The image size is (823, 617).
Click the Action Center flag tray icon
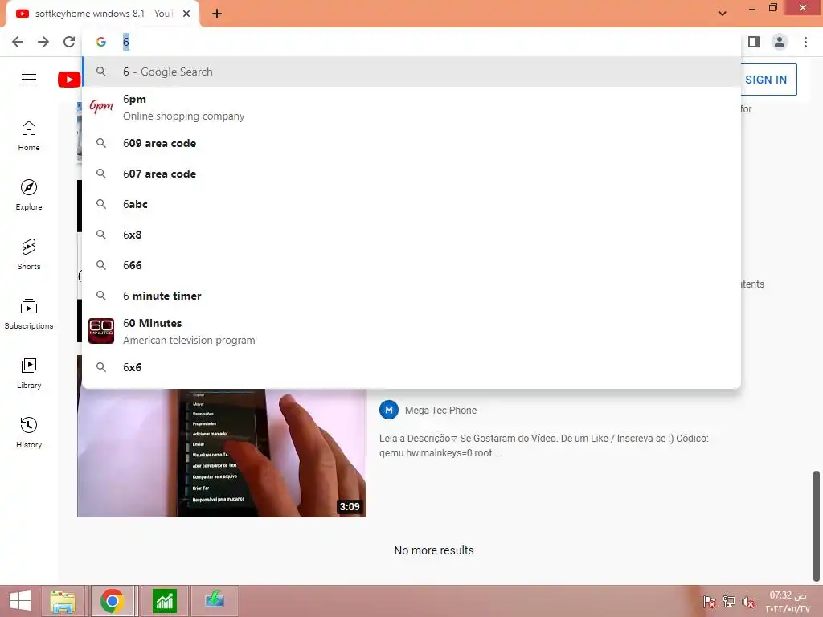tap(709, 602)
